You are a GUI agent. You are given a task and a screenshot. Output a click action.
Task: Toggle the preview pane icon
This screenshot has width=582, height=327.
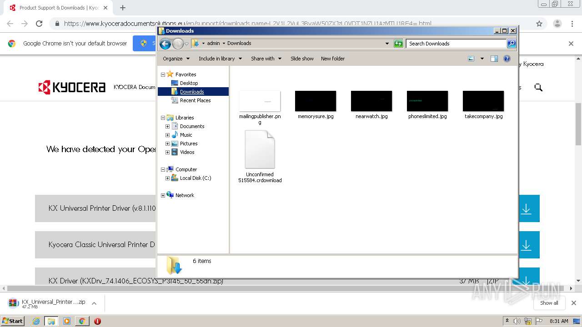[494, 59]
